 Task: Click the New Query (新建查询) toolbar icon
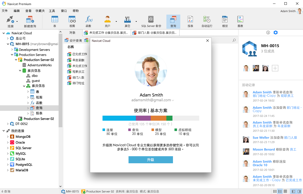click(30, 21)
